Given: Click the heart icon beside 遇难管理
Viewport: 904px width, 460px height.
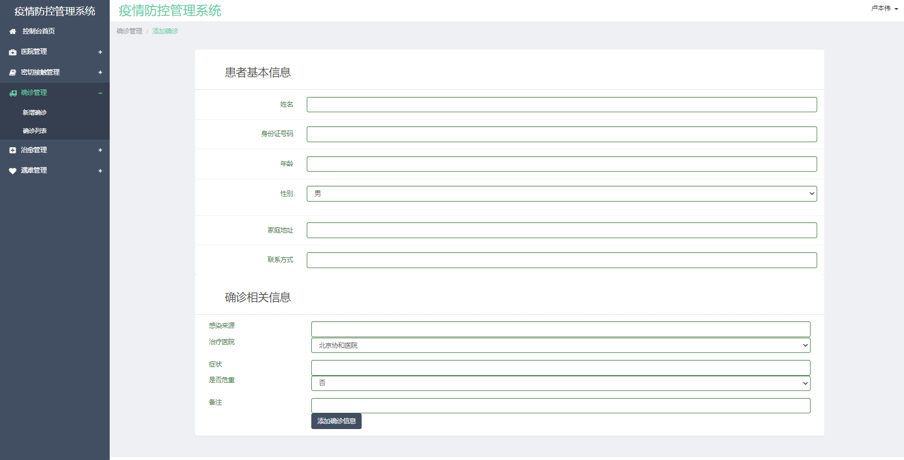Looking at the screenshot, I should [x=13, y=171].
